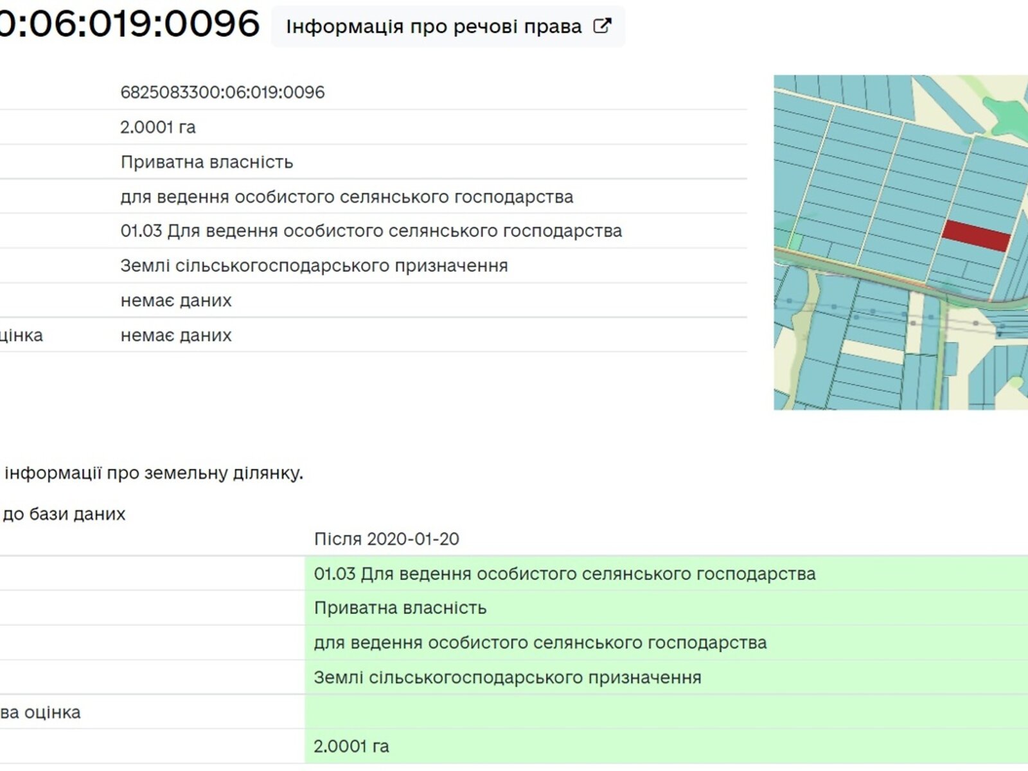Image resolution: width=1028 pixels, height=771 pixels.
Task: Select Землі сільськогосподарського призначення in white table
Action: 314,266
